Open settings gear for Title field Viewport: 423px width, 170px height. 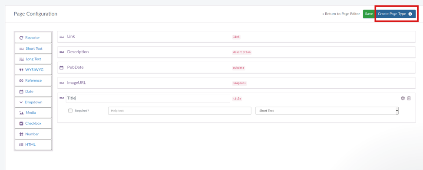403,98
